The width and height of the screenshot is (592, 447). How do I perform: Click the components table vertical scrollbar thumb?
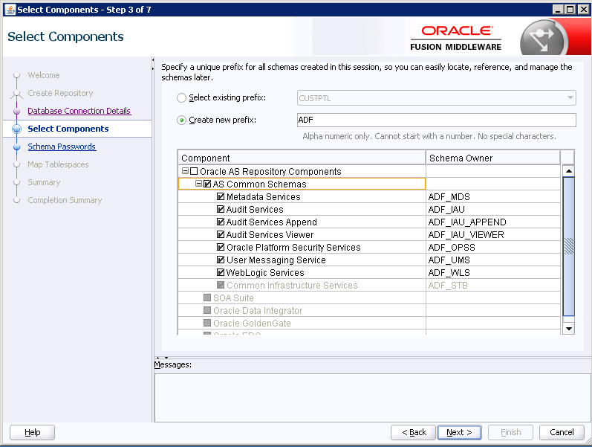tap(568, 246)
